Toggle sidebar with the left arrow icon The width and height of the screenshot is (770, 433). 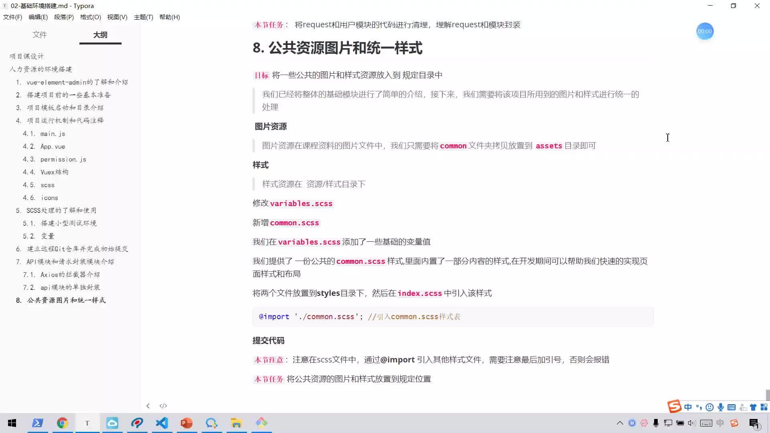148,406
